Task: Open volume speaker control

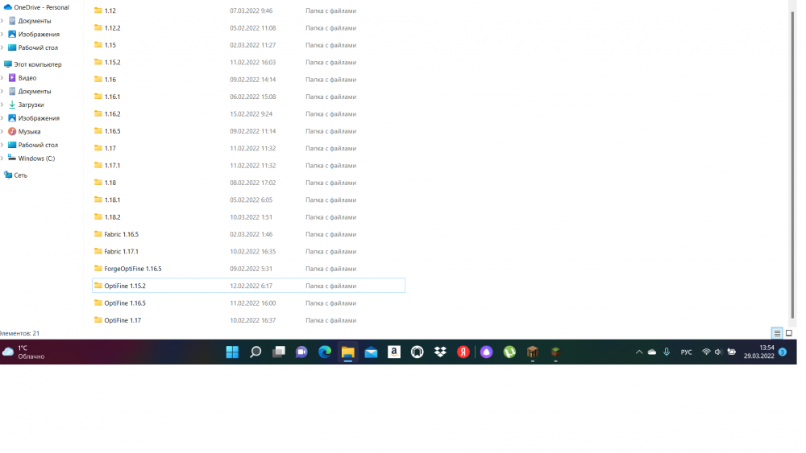Action: (718, 352)
